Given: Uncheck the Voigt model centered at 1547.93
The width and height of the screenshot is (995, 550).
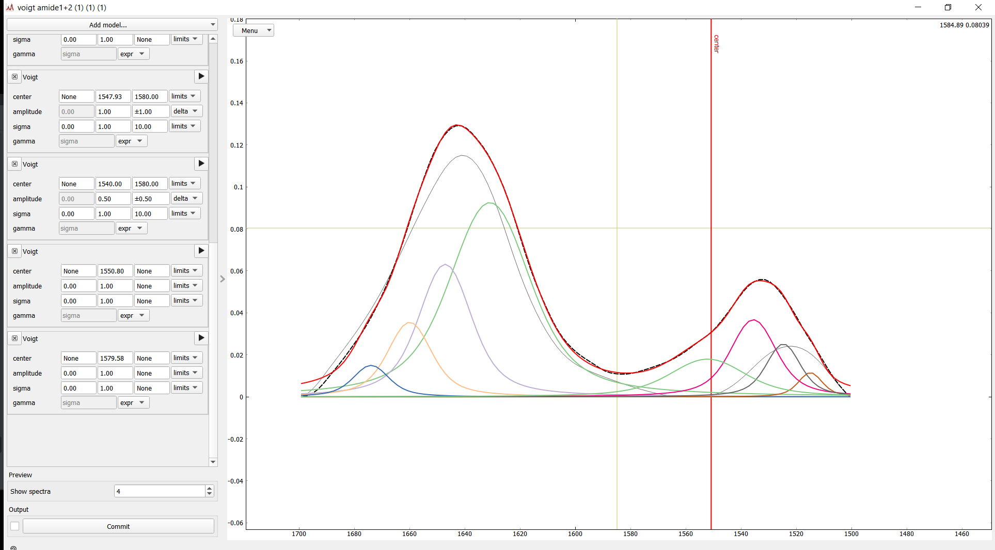Looking at the screenshot, I should click(14, 76).
